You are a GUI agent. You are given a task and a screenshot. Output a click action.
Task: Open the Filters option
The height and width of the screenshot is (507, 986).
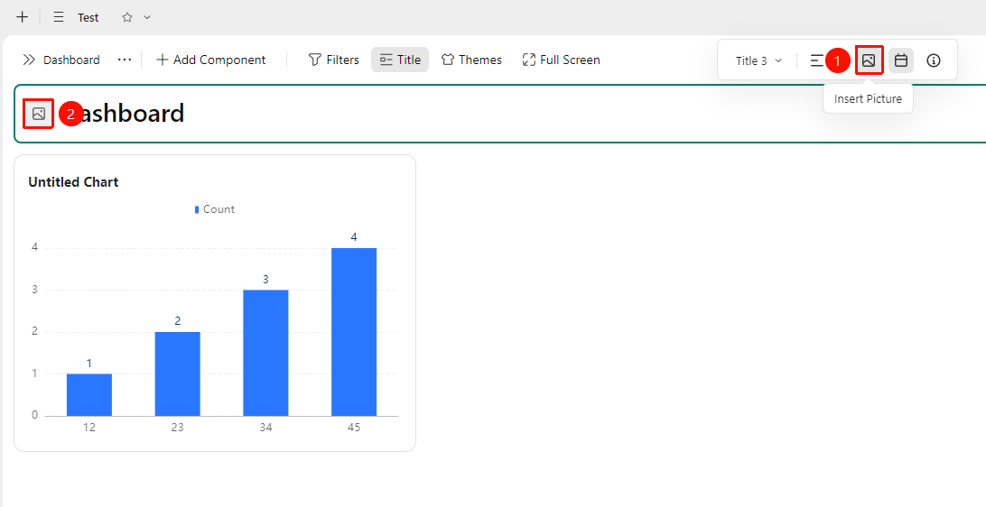(334, 60)
